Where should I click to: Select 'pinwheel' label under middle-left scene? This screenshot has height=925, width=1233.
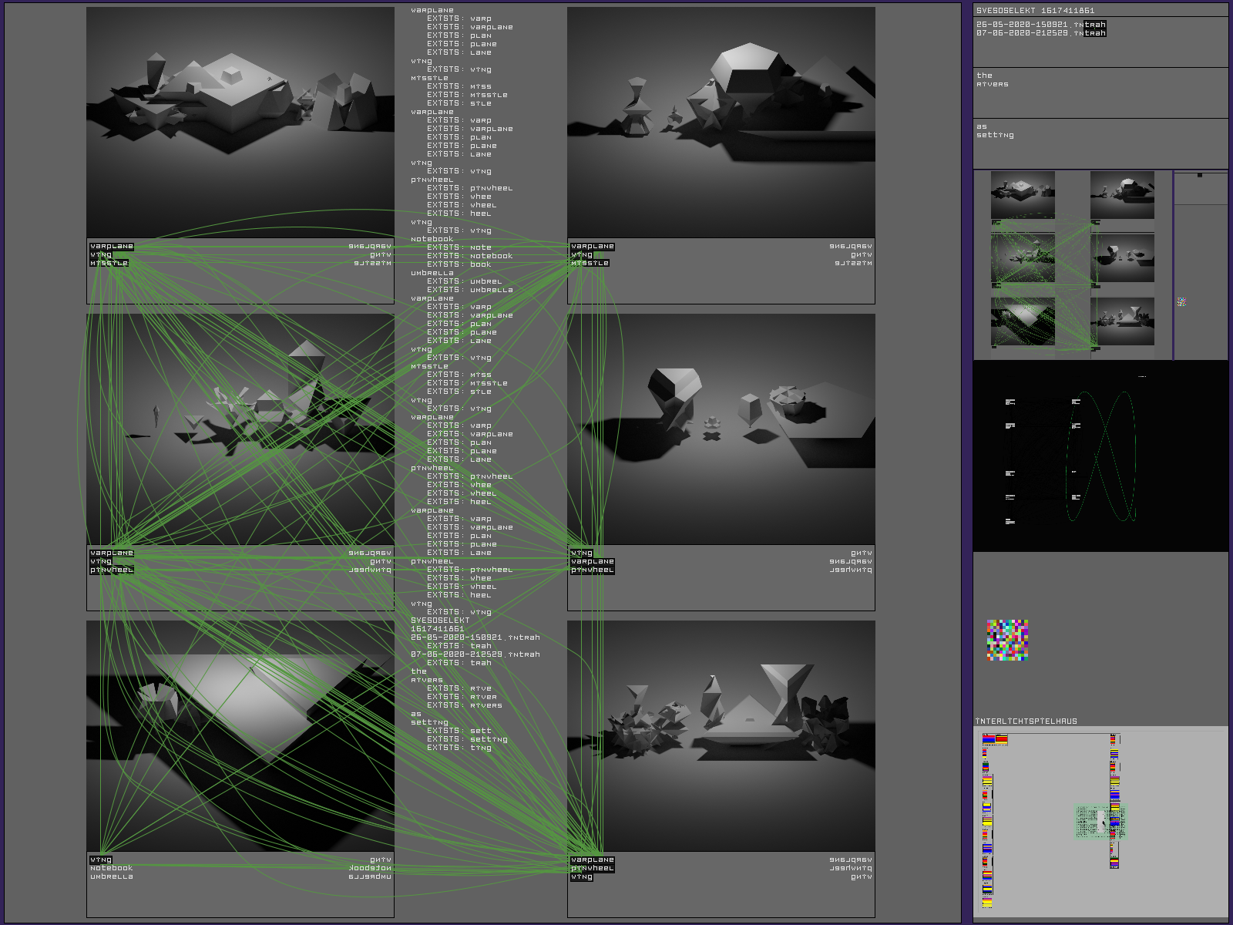click(x=112, y=570)
